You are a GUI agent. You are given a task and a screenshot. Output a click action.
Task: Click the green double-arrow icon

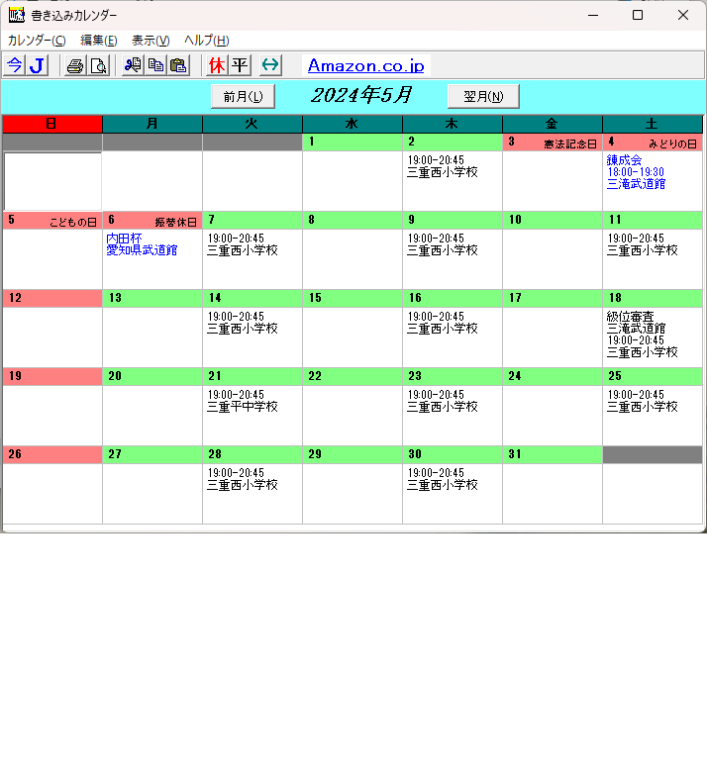coord(270,65)
